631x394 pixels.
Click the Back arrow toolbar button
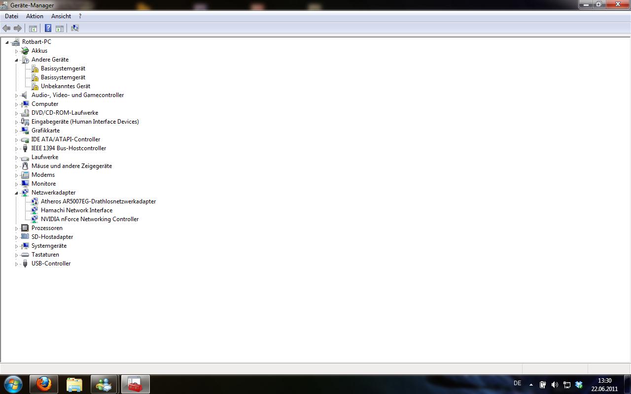point(6,28)
